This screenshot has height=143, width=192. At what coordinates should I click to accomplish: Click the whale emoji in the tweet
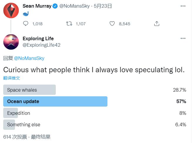(26, 15)
